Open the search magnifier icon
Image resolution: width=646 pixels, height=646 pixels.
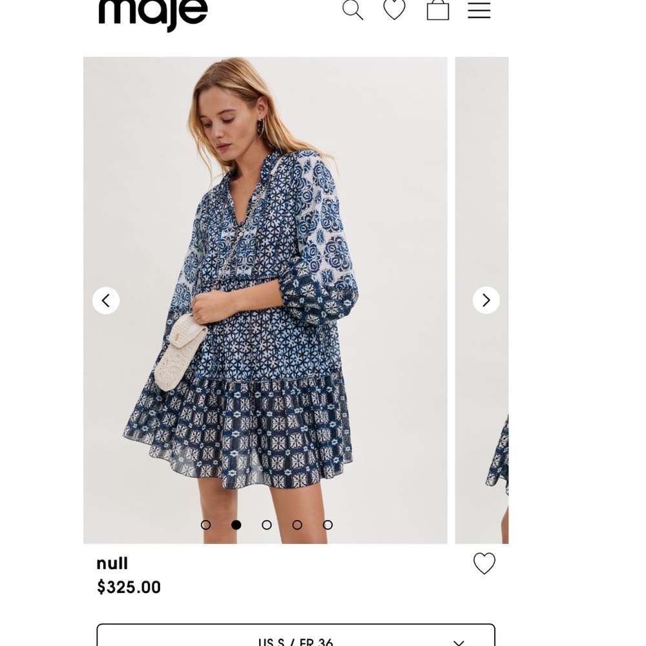coord(353,10)
